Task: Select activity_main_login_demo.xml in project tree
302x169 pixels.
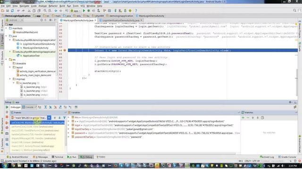Action: tap(35, 75)
